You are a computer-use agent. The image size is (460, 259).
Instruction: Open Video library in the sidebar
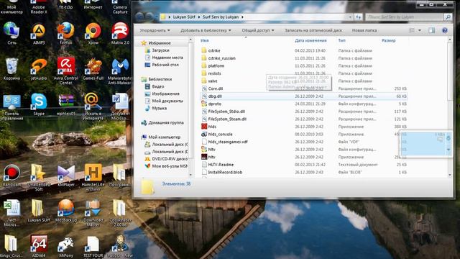coord(158,86)
